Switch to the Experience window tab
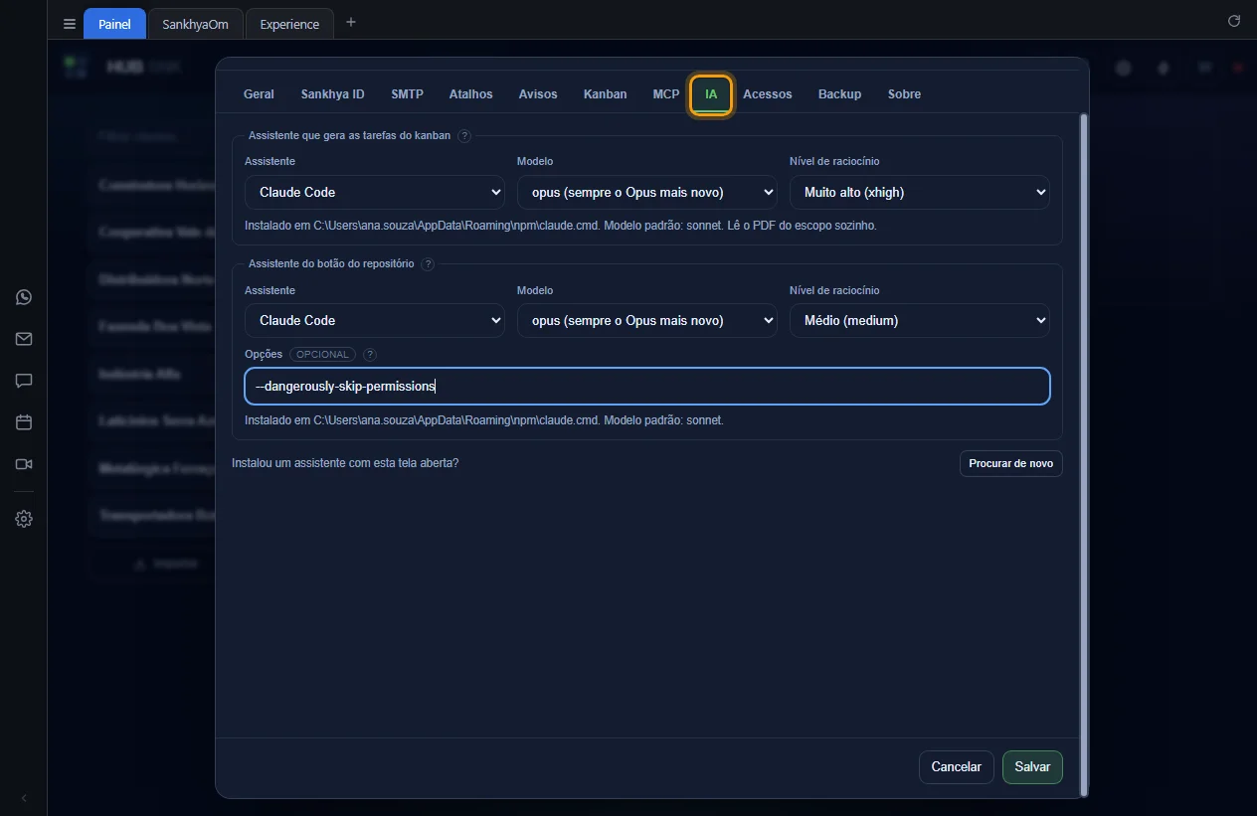This screenshot has height=816, width=1257. coord(289,24)
